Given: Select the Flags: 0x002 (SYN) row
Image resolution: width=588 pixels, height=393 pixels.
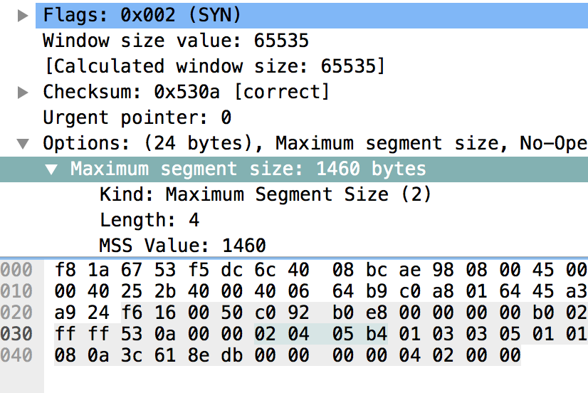Looking at the screenshot, I should [x=142, y=15].
